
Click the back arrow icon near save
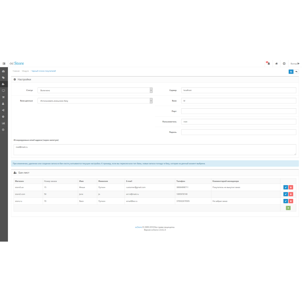point(296,71)
